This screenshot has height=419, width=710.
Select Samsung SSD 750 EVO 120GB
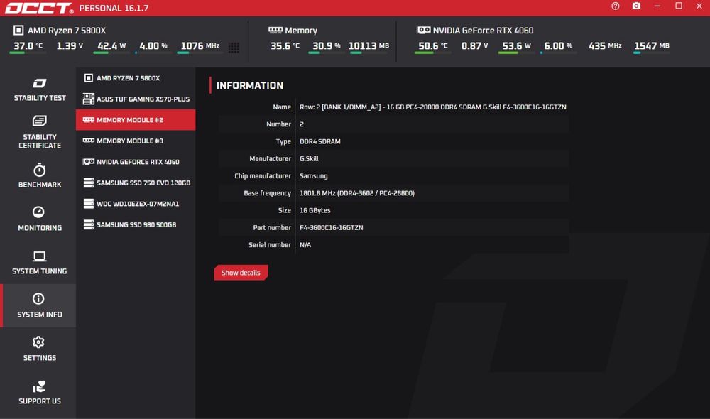tap(136, 183)
